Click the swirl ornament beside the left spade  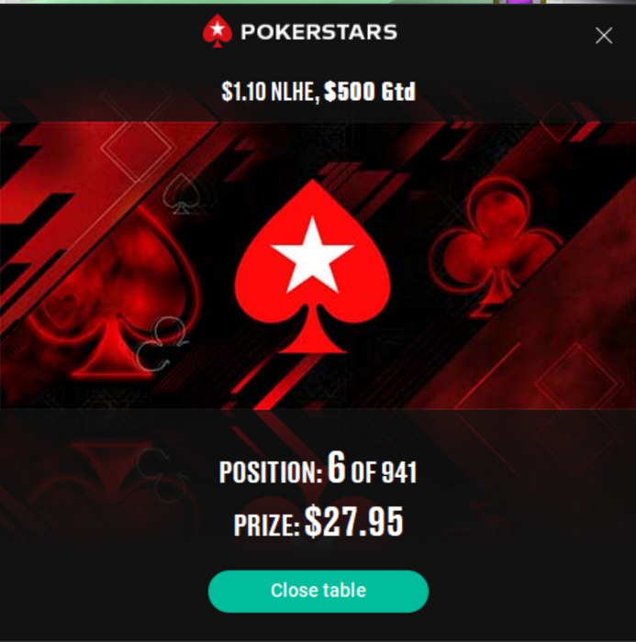pos(161,344)
